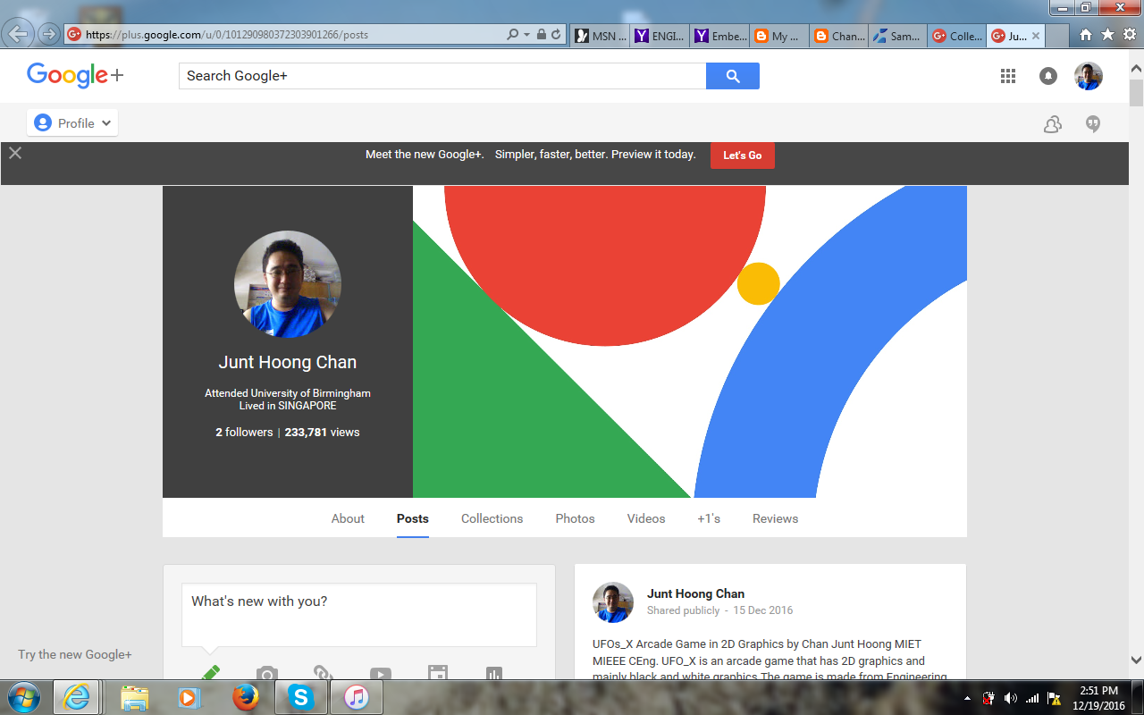Open the +1's tab
Viewport: 1144px width, 715px height.
pyautogui.click(x=709, y=518)
